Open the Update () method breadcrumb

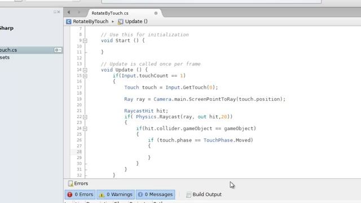(137, 21)
